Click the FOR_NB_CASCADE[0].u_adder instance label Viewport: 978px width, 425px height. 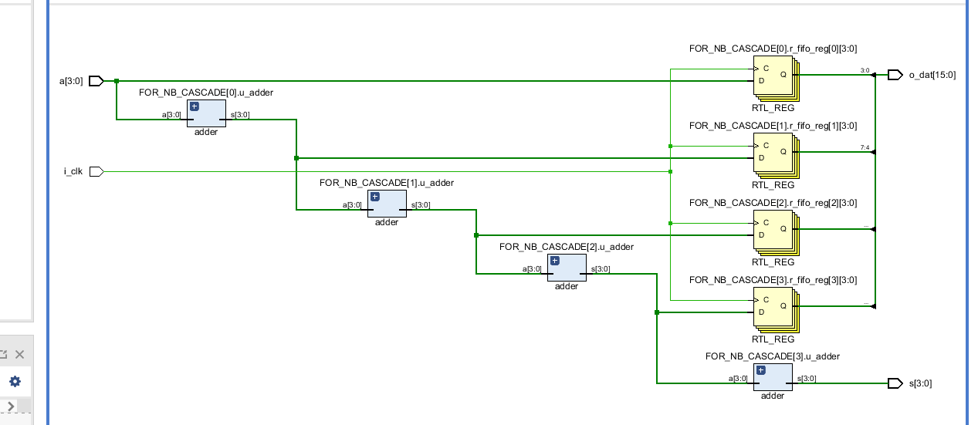[206, 93]
